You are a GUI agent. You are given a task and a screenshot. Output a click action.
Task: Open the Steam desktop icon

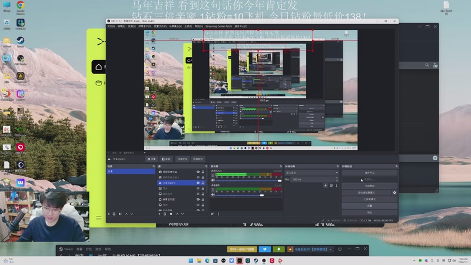(21, 42)
